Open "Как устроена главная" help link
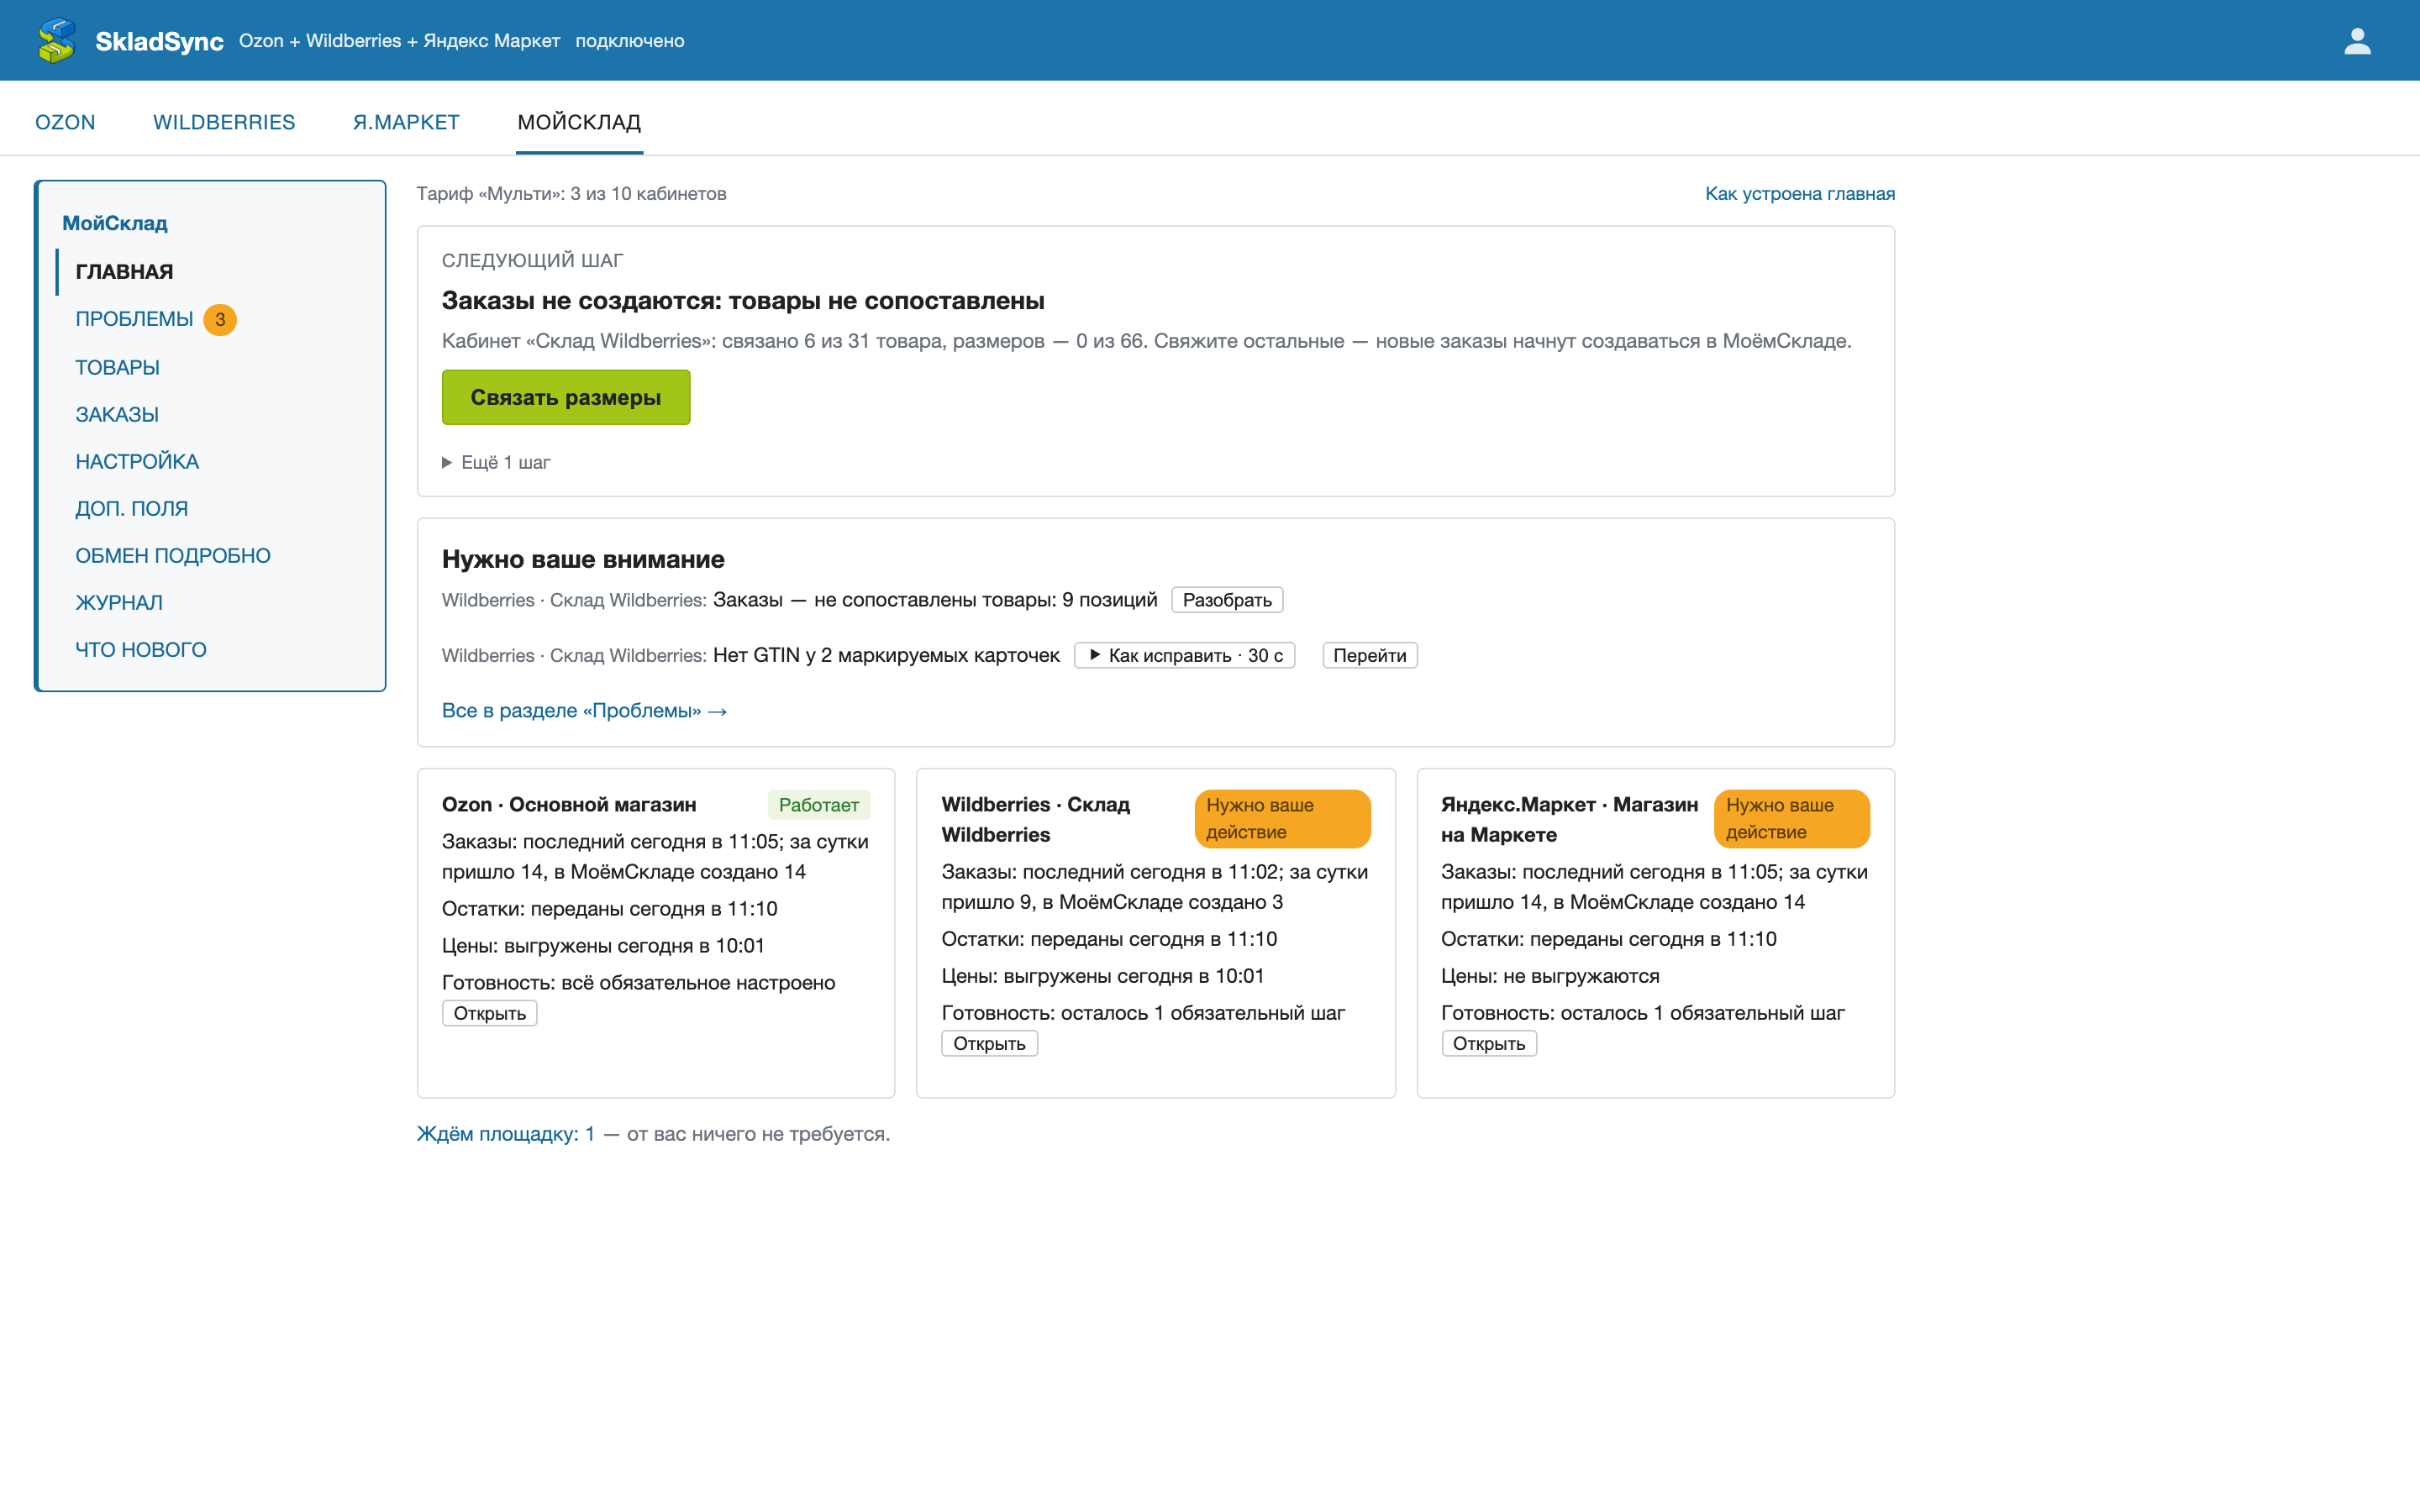This screenshot has height=1512, width=2420. coord(1799,193)
